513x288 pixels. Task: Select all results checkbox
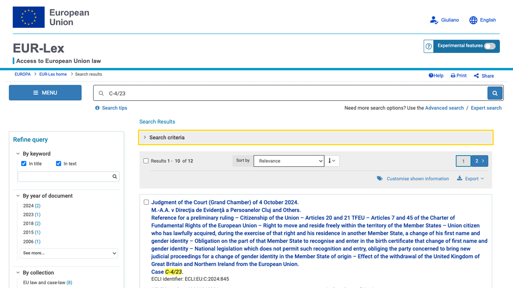click(146, 161)
